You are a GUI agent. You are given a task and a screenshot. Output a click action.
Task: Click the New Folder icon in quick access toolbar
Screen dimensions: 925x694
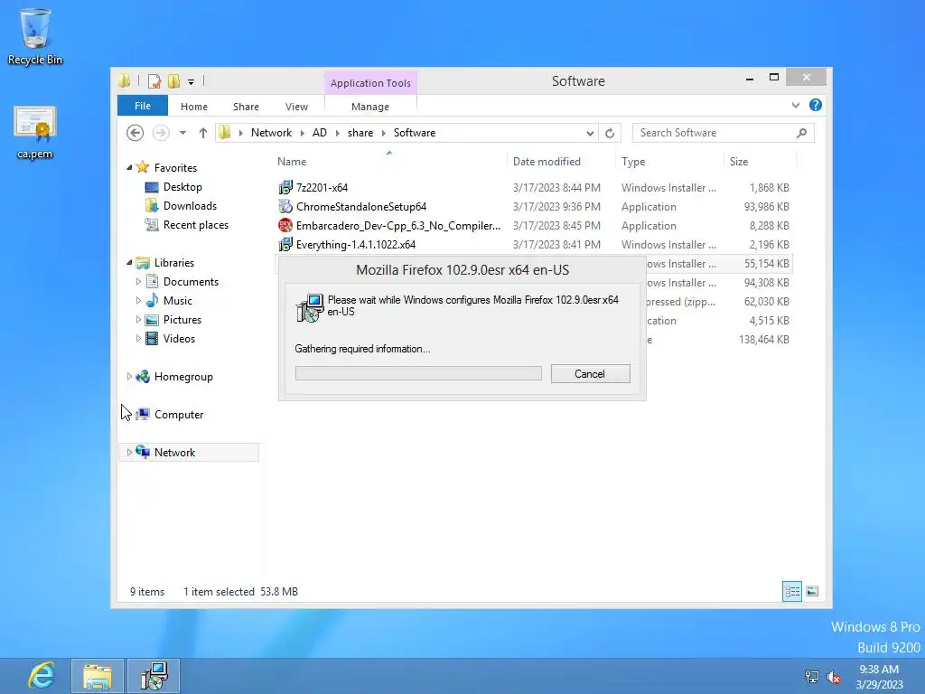point(173,81)
